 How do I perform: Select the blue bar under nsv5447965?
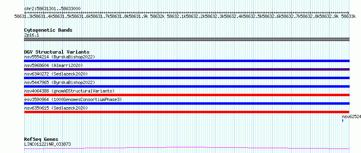coord(187,86)
